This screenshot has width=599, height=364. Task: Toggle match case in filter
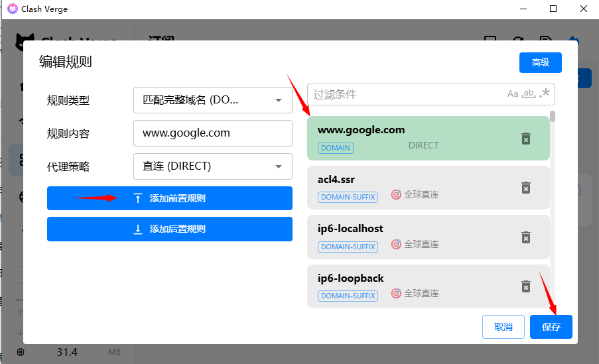(513, 93)
